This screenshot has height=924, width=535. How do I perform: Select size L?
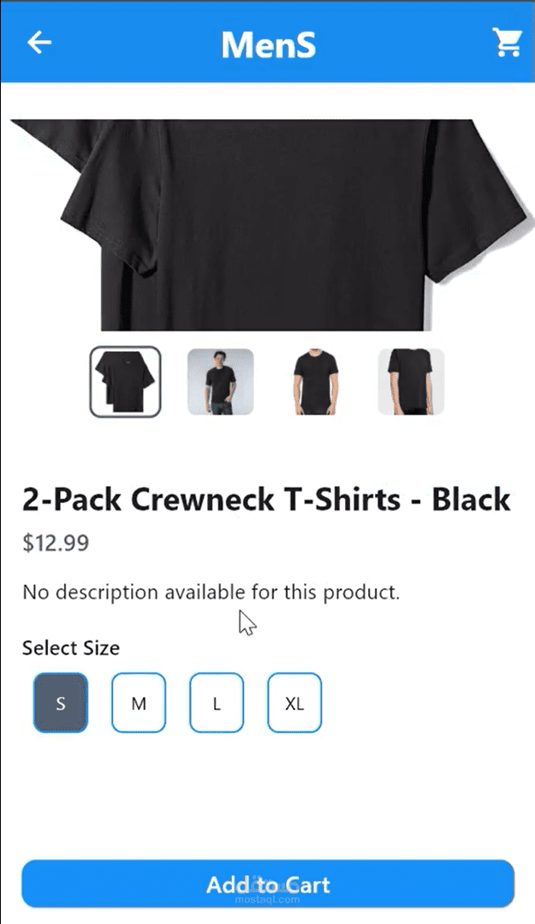click(x=217, y=703)
